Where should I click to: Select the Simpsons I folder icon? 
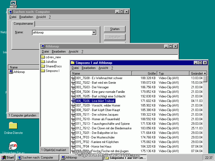[43, 71]
